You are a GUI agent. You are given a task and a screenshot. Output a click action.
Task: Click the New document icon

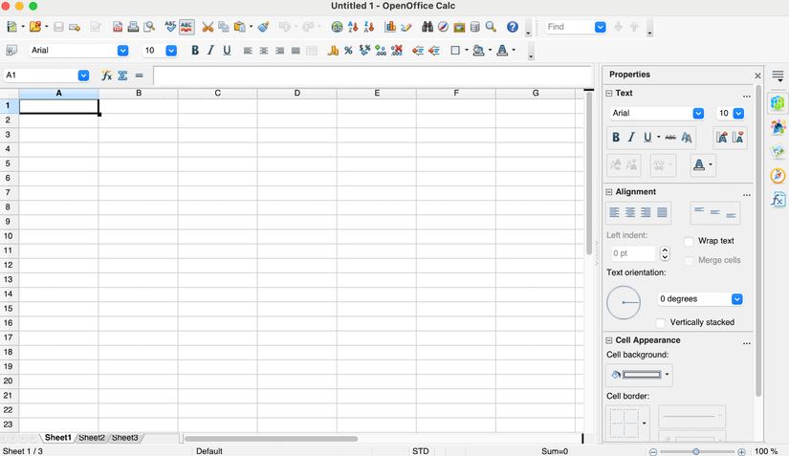point(11,27)
